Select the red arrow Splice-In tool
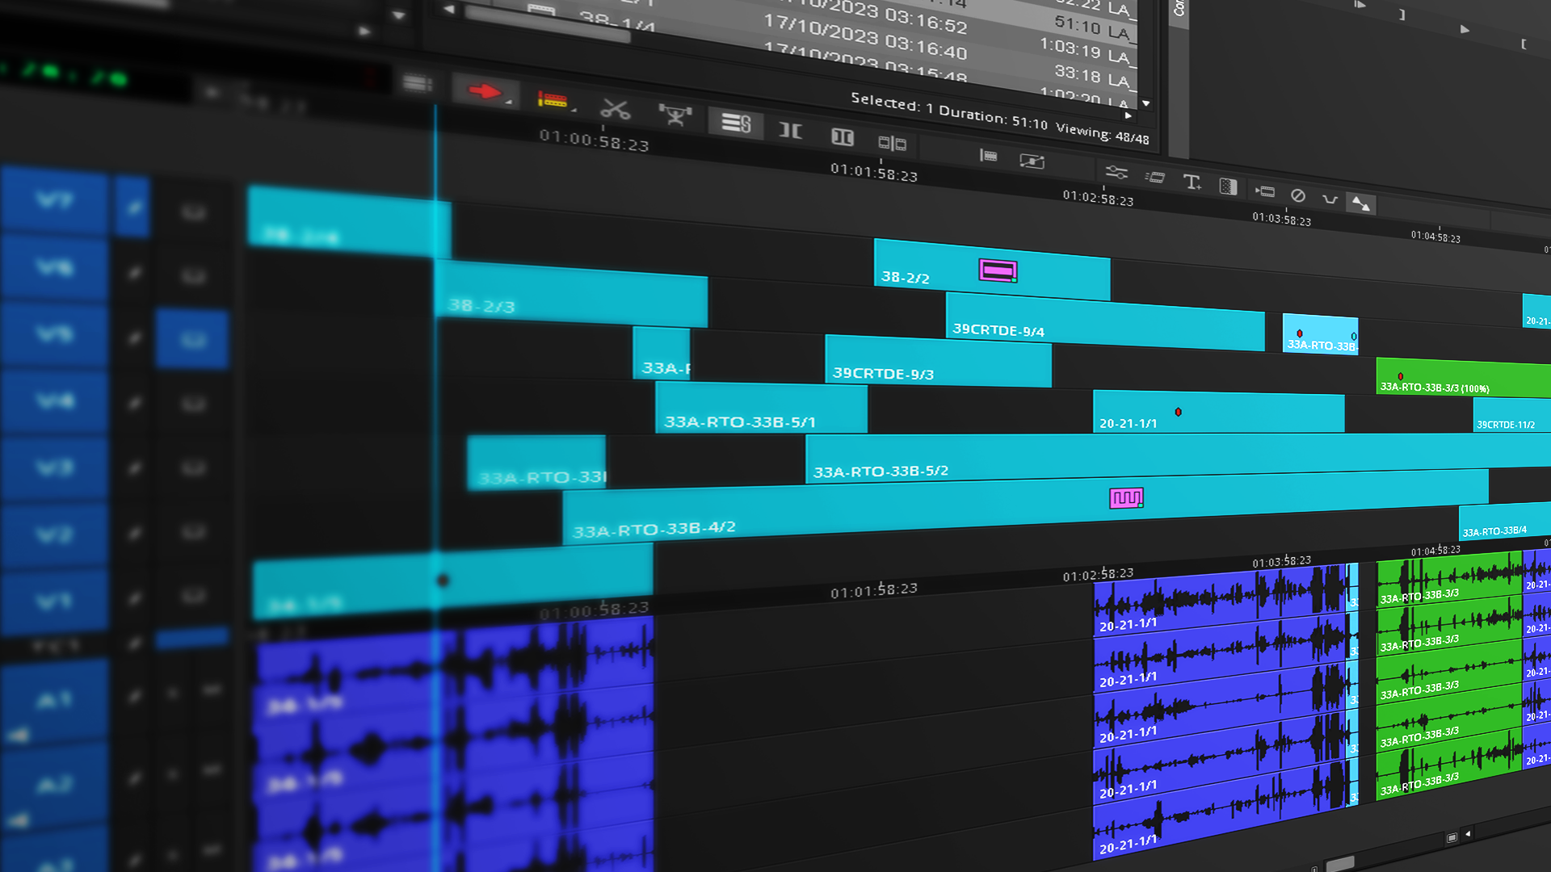Image resolution: width=1551 pixels, height=872 pixels. (x=484, y=91)
